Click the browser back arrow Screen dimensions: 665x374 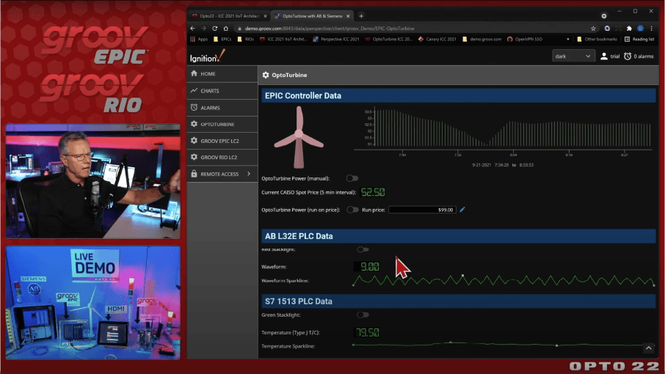[193, 29]
